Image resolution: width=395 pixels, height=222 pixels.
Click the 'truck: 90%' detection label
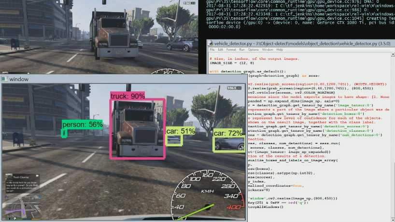[127, 97]
